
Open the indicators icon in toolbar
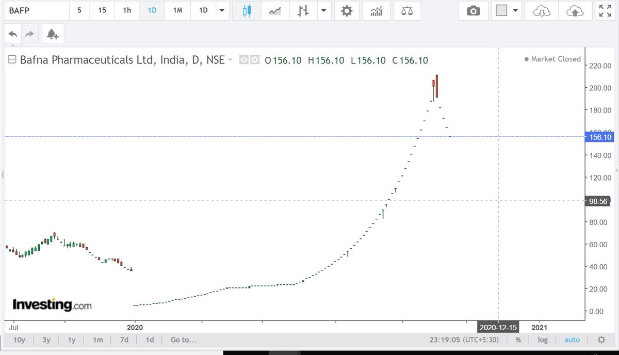(x=376, y=10)
